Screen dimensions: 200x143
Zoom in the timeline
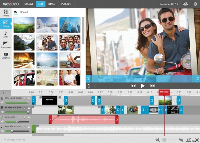tap(181, 140)
